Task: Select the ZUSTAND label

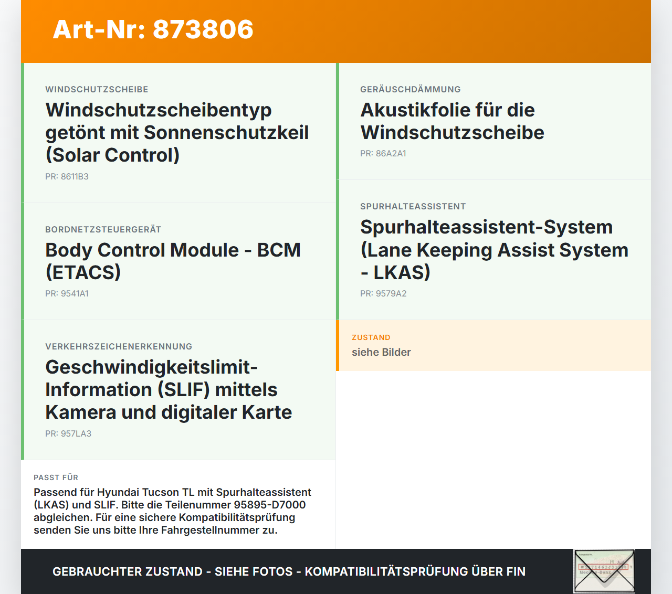Action: 371,337
